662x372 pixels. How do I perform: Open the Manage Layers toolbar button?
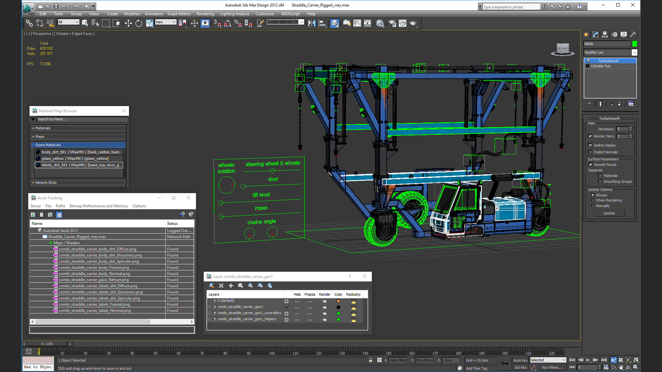tap(334, 23)
